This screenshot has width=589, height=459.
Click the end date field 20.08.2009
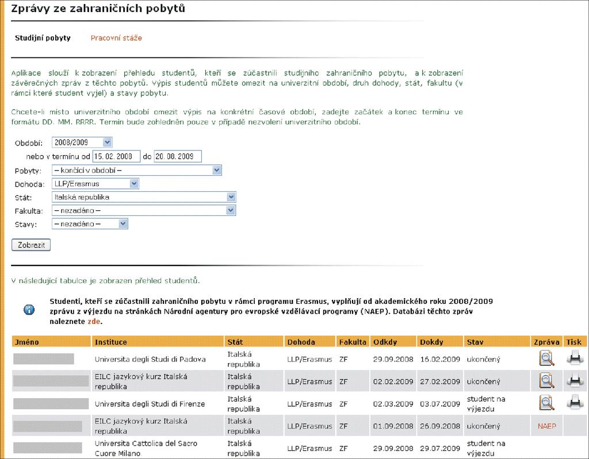tap(178, 156)
